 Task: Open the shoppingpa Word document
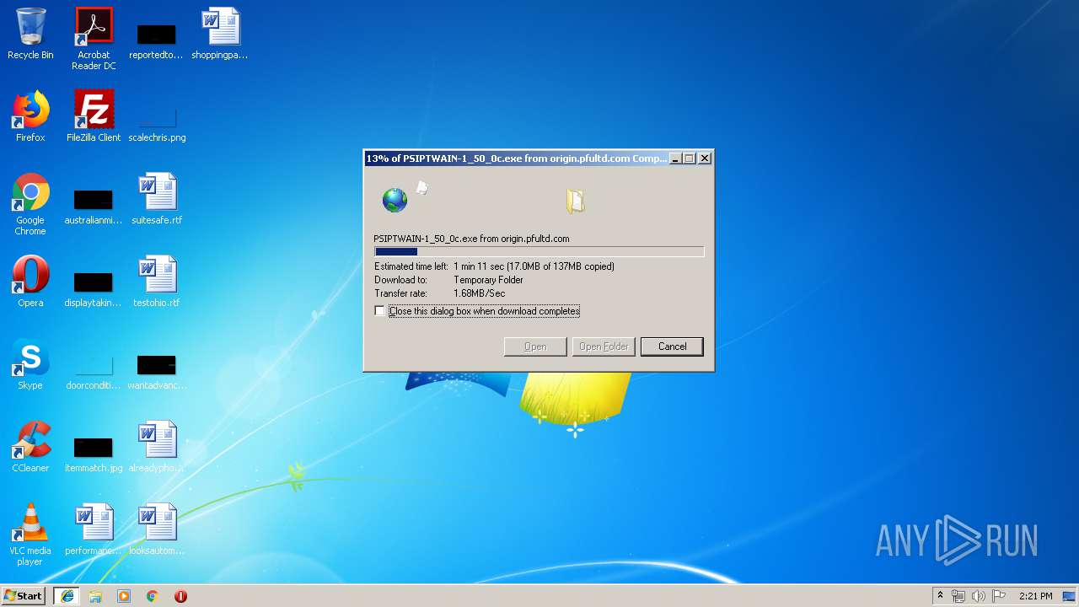point(219,34)
